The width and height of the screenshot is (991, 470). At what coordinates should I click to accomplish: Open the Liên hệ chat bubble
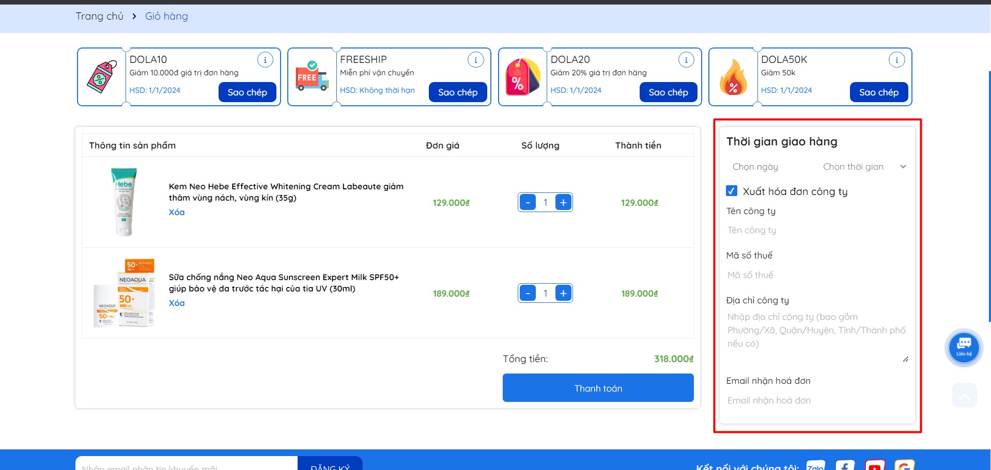[964, 347]
